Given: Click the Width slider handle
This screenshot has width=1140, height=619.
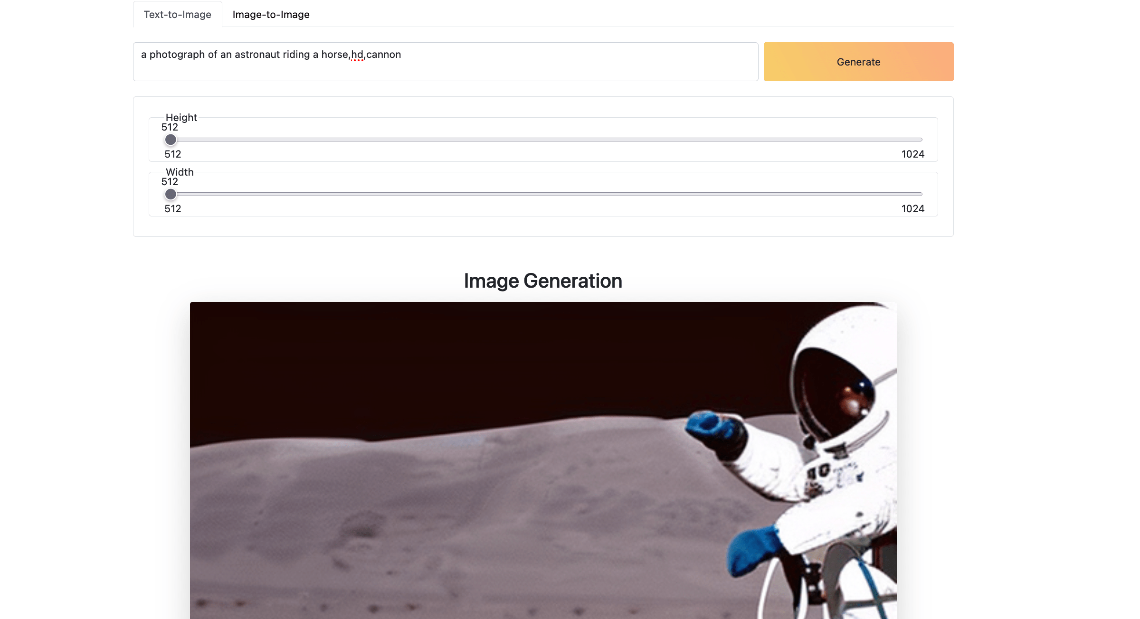Looking at the screenshot, I should (x=171, y=194).
